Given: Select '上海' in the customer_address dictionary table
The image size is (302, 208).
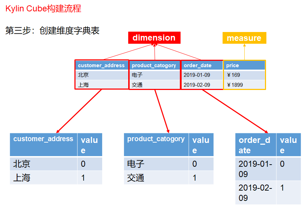Looking at the screenshot, I should click(x=22, y=178).
